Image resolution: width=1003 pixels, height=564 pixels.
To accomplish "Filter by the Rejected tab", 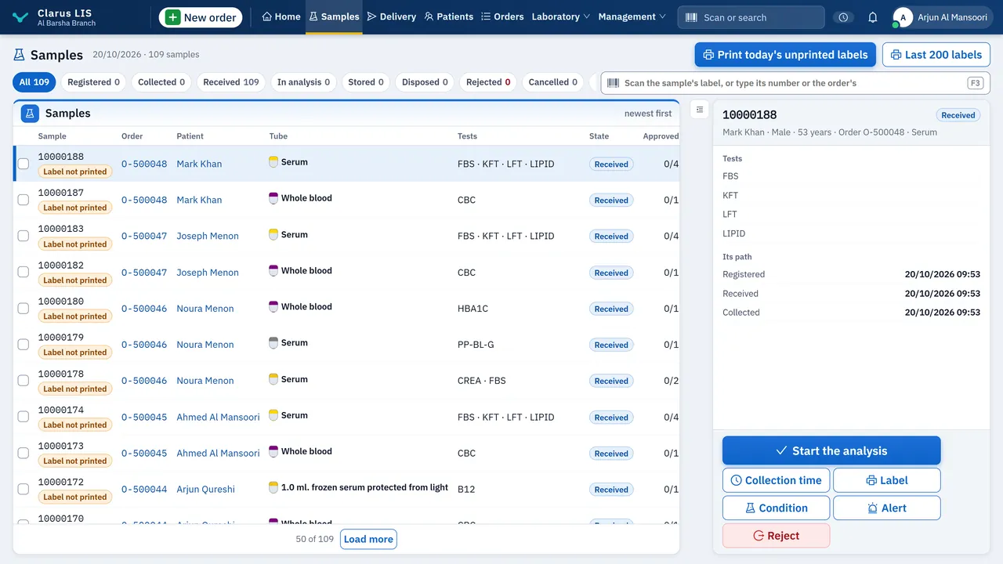I will 488,82.
